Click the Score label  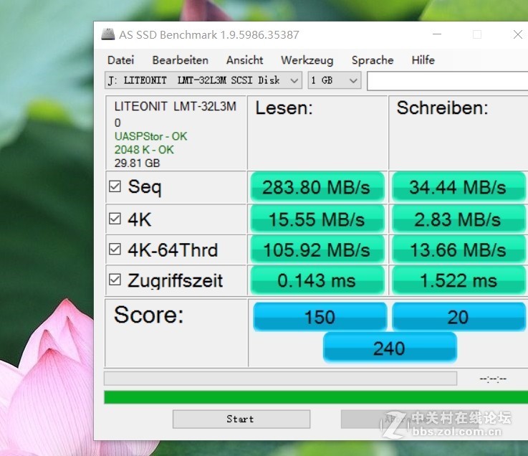[149, 315]
